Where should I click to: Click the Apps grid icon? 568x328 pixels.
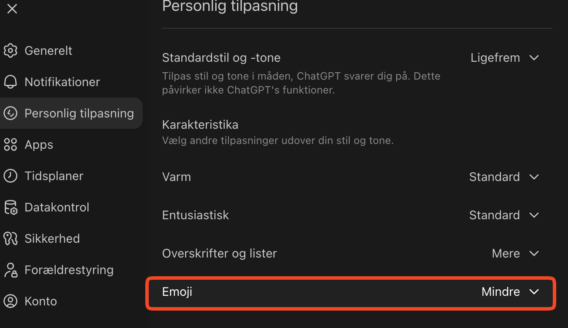pyautogui.click(x=10, y=144)
